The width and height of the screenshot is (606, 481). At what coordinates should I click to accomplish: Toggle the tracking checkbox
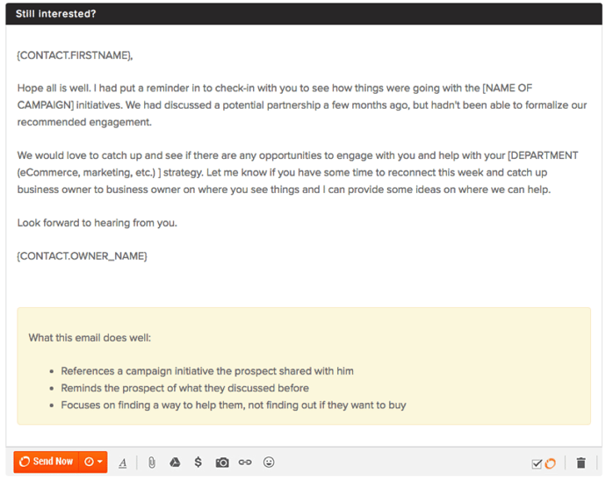click(537, 463)
